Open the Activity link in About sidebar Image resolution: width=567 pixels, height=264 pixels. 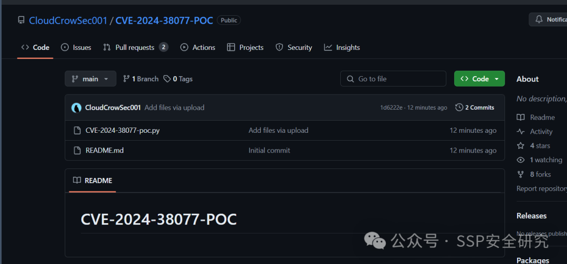coord(541,132)
